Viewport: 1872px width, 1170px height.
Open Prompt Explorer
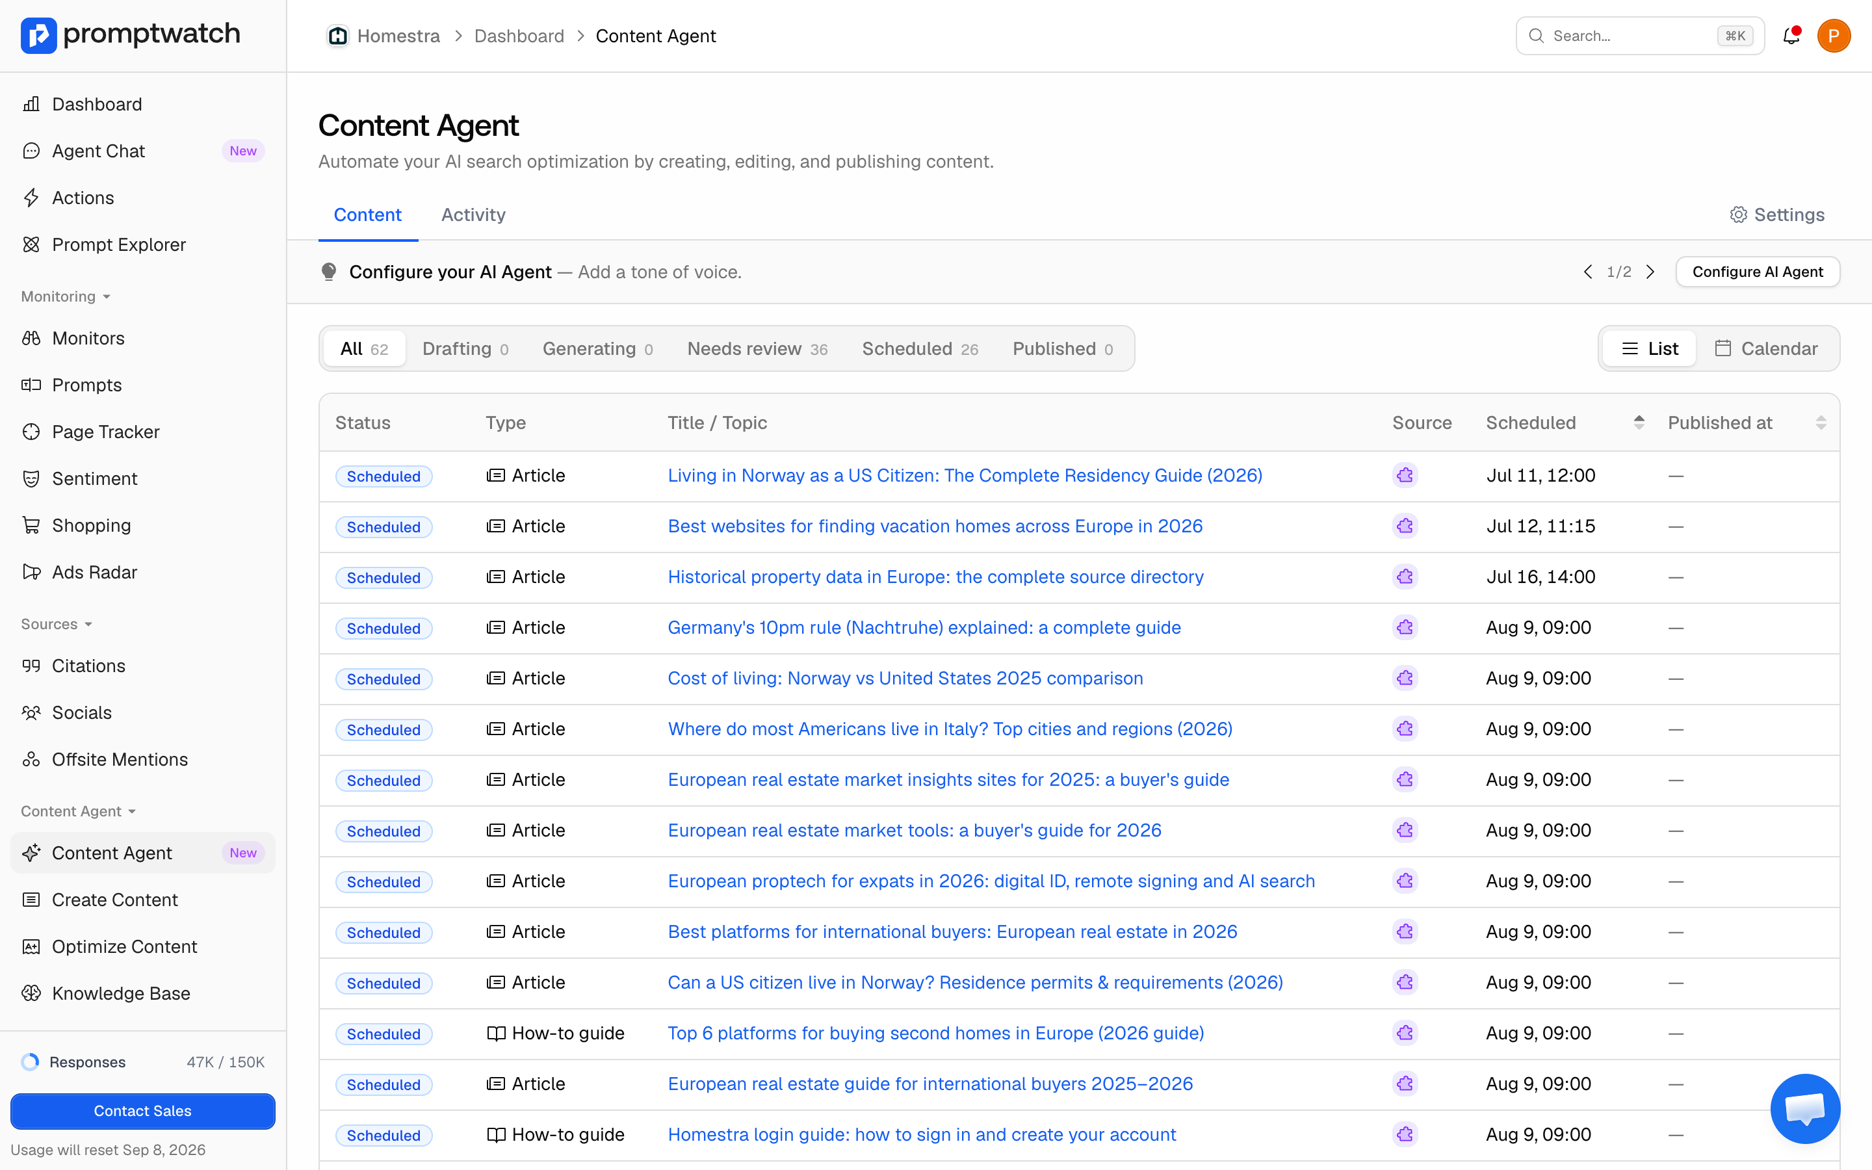[142, 244]
